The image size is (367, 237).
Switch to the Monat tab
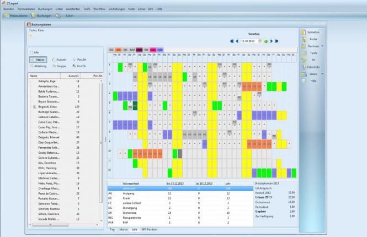(123, 228)
